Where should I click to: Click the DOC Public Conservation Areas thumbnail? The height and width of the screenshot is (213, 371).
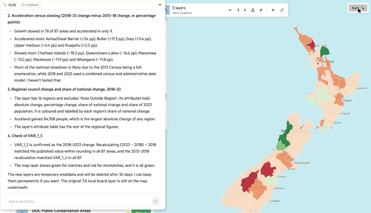pos(22,211)
